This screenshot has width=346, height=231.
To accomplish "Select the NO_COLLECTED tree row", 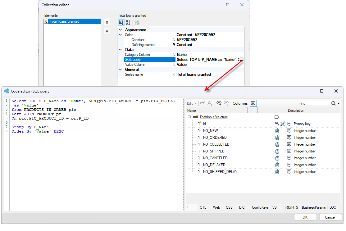I will [262, 144].
